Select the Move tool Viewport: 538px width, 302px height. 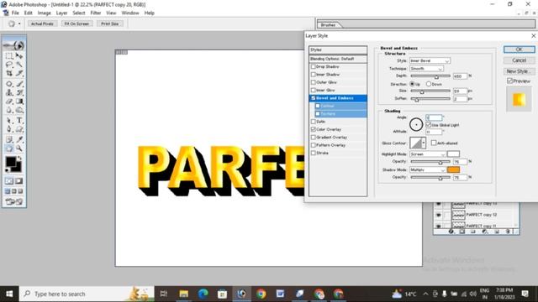(19, 56)
